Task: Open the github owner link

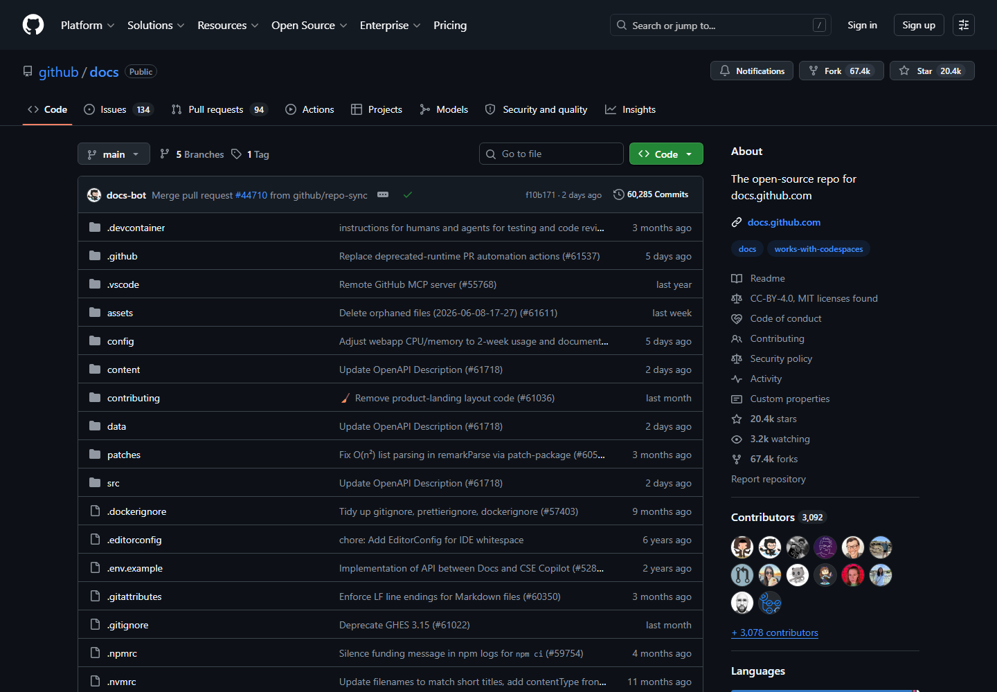Action: tap(59, 72)
